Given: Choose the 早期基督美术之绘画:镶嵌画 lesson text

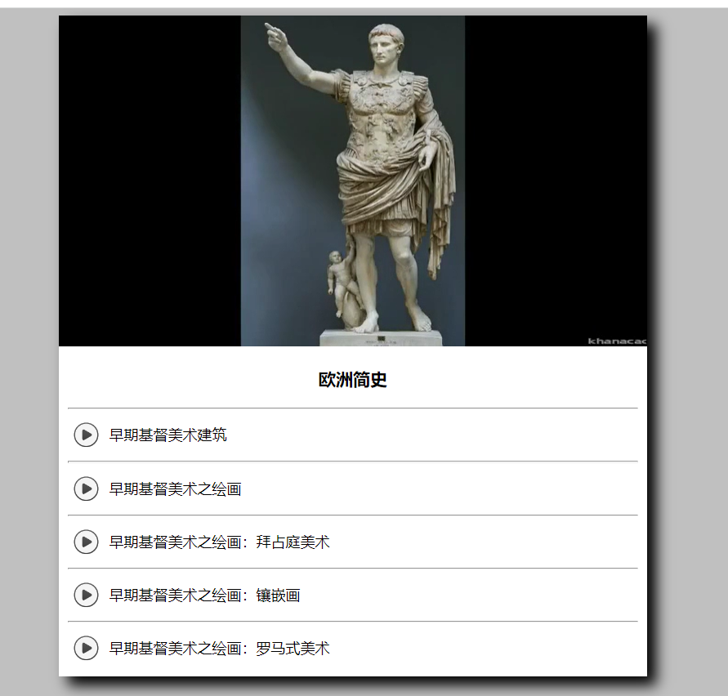Looking at the screenshot, I should (x=205, y=596).
